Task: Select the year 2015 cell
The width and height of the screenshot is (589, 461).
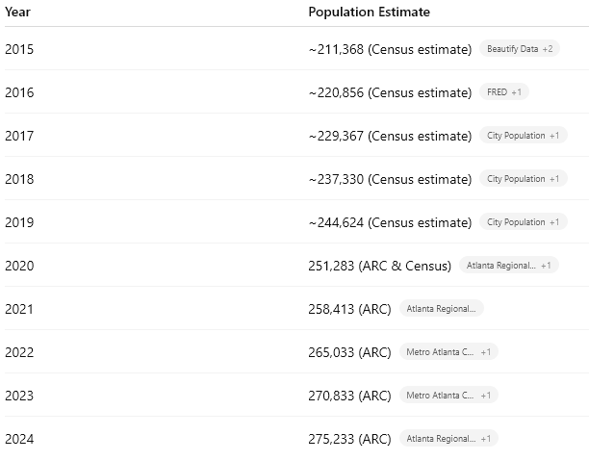Action: tap(19, 49)
